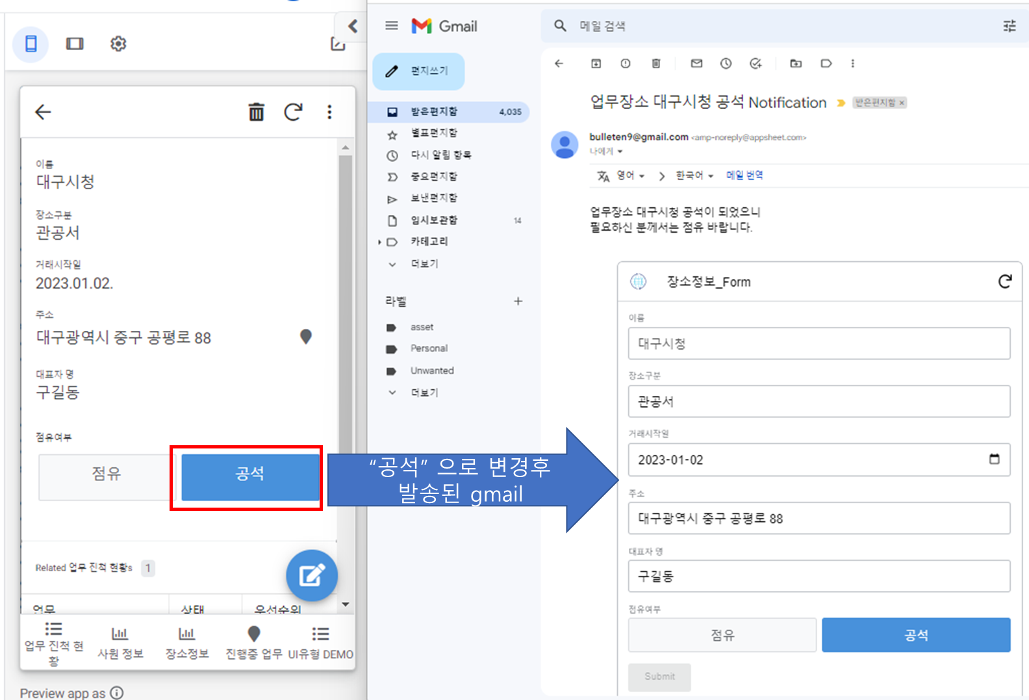Switch to mobile phone preview mode
Viewport: 1029px width, 700px height.
click(x=31, y=44)
